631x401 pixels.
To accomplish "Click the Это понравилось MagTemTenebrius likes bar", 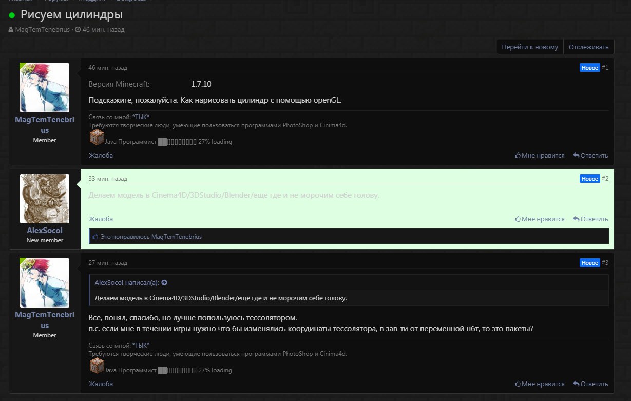I will pos(349,237).
